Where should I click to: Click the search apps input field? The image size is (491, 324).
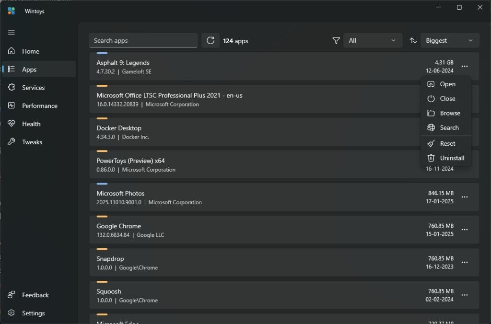[143, 40]
